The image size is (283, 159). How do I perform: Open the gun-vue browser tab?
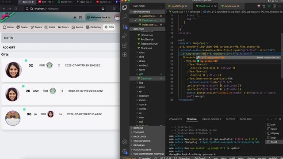(x=28, y=2)
